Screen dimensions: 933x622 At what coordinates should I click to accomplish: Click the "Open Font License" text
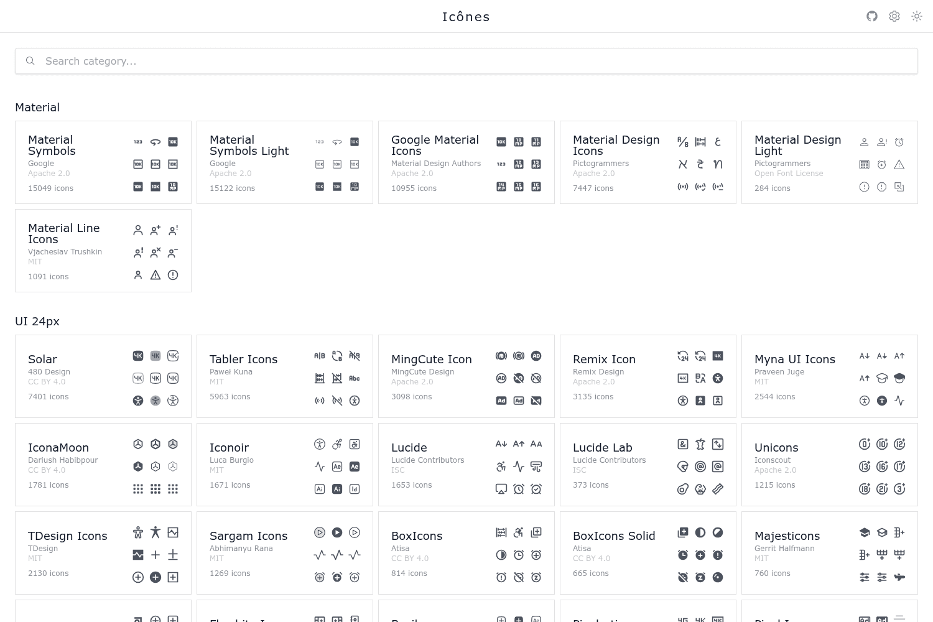click(x=789, y=174)
